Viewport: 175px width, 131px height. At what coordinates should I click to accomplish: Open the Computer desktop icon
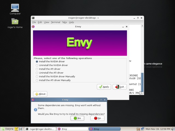pos(15,9)
